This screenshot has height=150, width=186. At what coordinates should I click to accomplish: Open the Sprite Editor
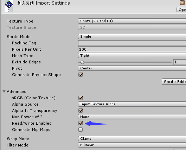(174, 82)
